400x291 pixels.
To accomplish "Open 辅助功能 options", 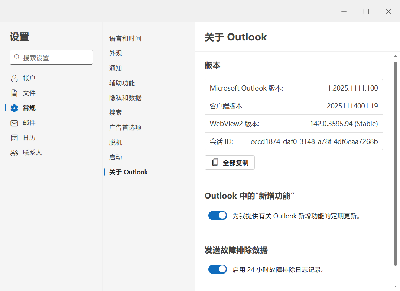I will click(122, 83).
